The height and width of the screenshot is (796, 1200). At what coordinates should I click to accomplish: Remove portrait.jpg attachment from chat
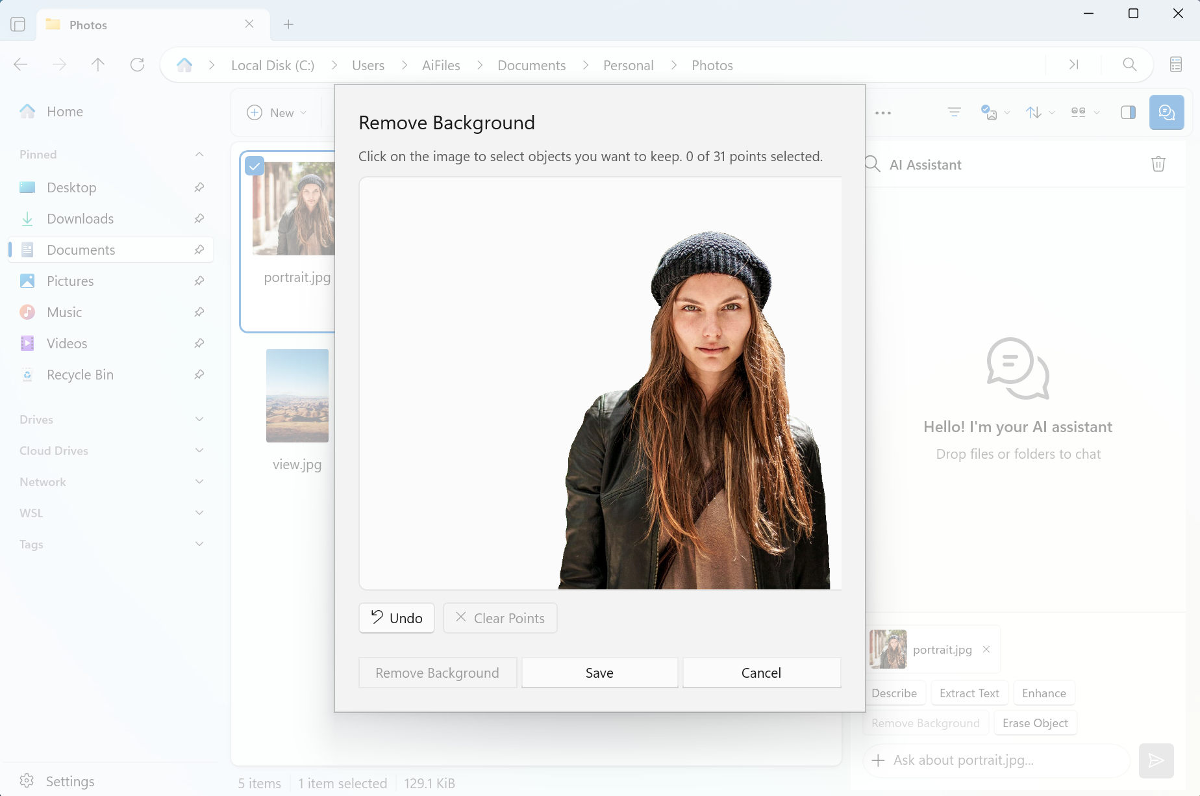coord(986,649)
